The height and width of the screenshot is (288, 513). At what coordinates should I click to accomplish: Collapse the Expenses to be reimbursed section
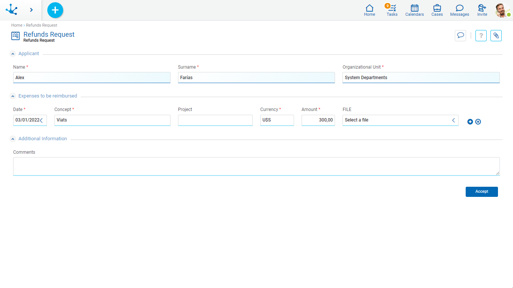pos(13,96)
